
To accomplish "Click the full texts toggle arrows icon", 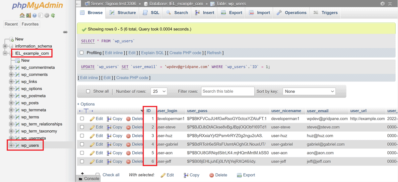I will pyautogui.click(x=86, y=111).
